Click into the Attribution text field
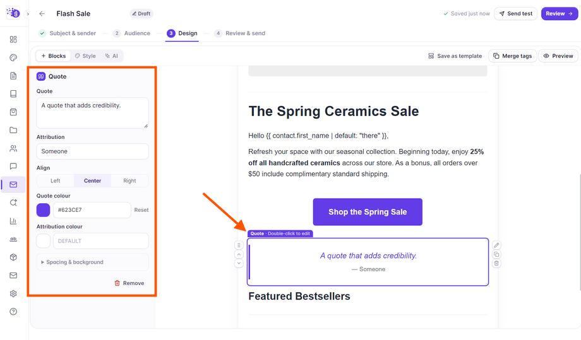Viewport: 581px width, 340px height. point(93,151)
